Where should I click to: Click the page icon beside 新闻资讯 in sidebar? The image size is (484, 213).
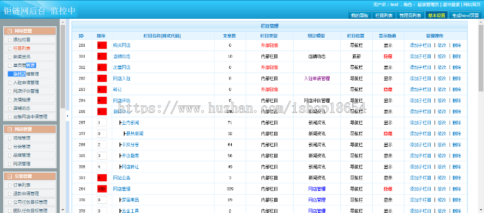tap(10, 57)
